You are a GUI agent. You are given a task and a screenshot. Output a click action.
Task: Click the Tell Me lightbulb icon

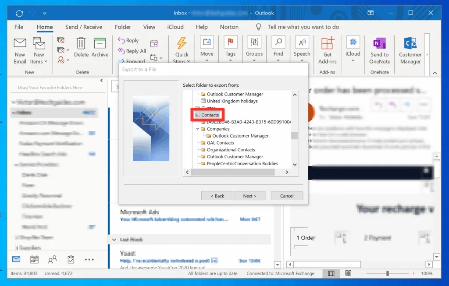point(258,27)
